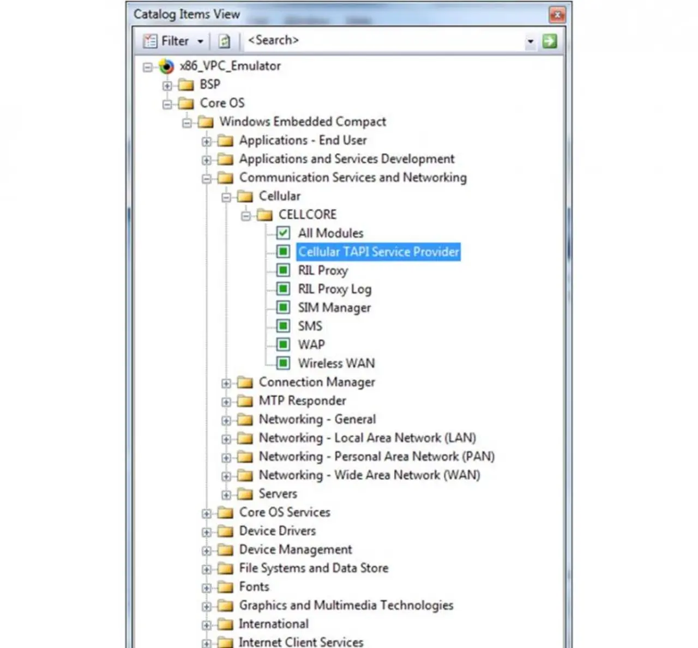Expand Networking - Wide Area Network (WAN) node
The image size is (698, 648).
(226, 476)
